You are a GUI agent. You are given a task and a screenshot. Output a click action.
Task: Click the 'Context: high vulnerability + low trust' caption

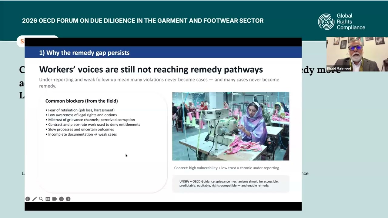[x=227, y=168]
